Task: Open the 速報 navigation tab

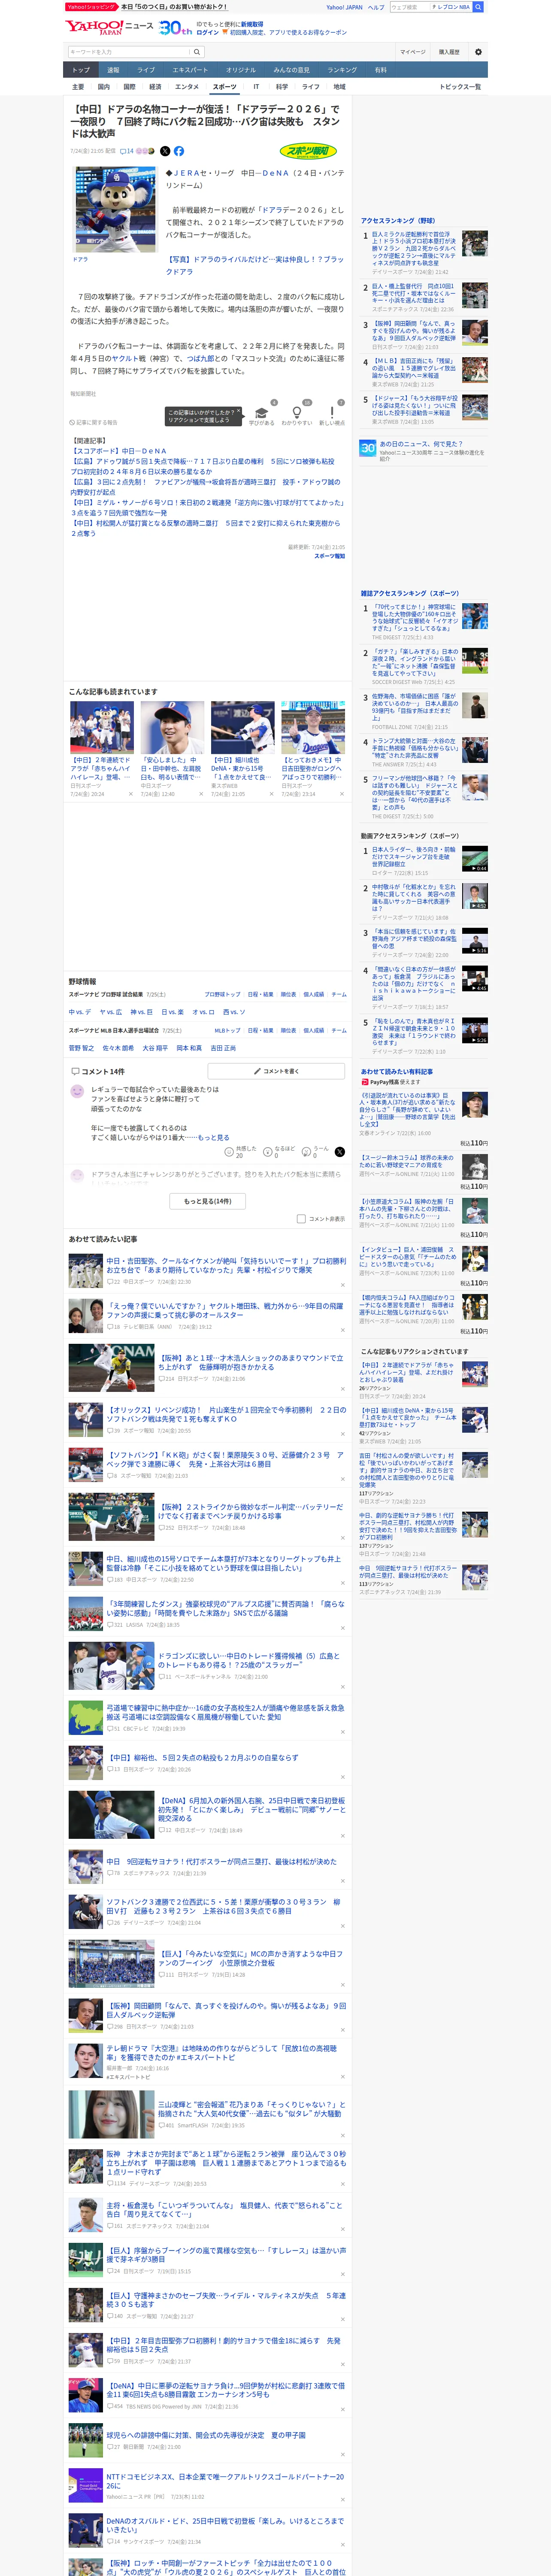Action: (x=113, y=70)
